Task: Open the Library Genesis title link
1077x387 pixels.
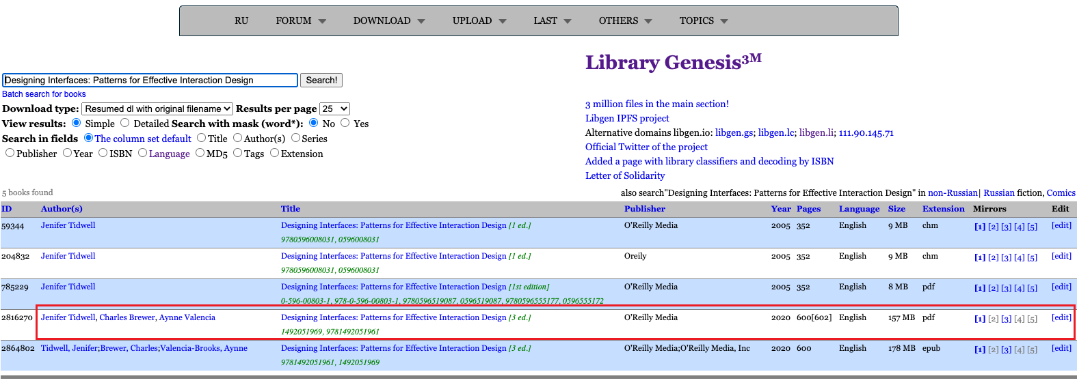Action: pos(674,61)
